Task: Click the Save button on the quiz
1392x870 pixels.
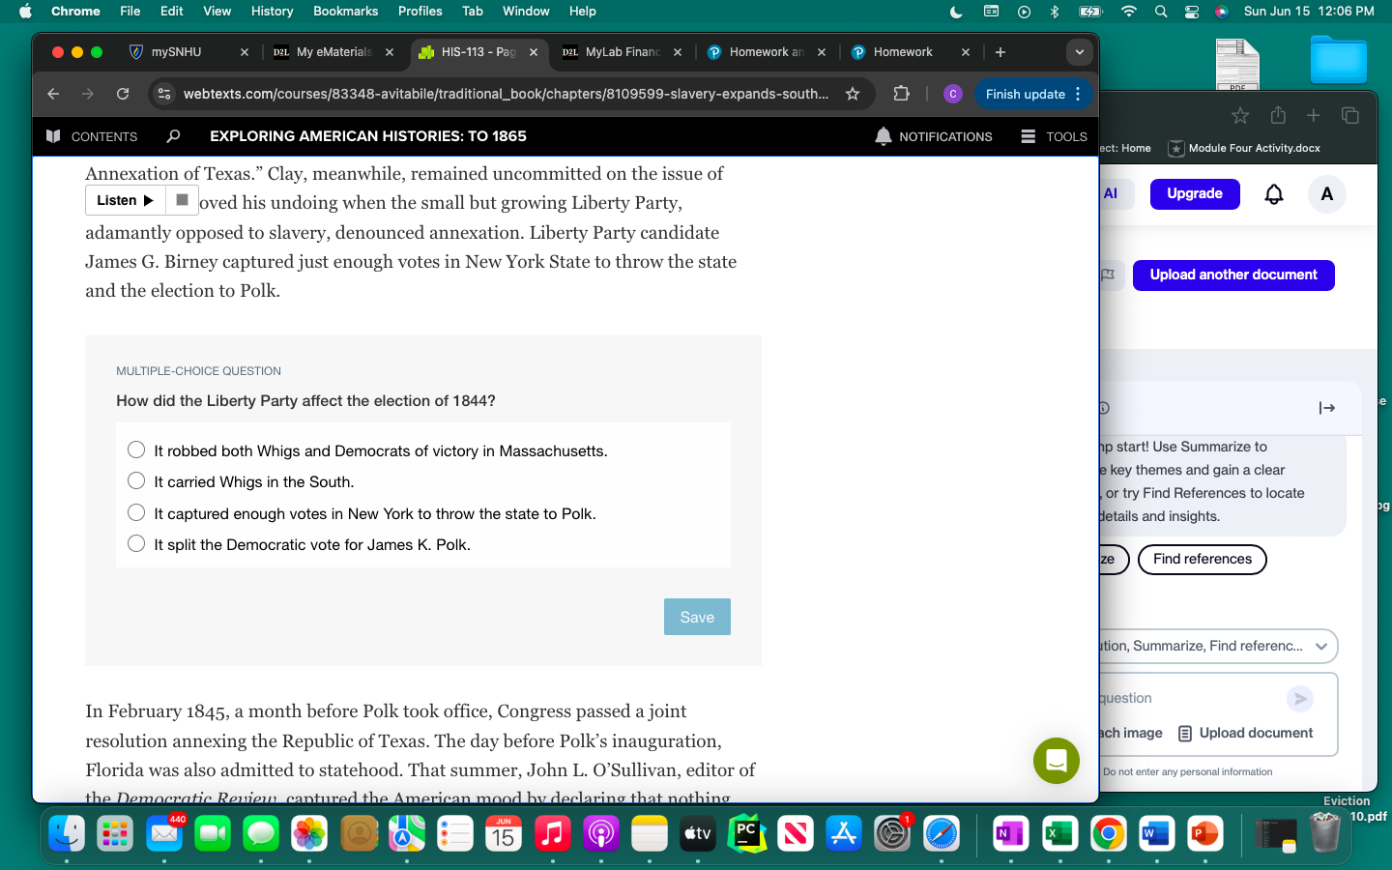Action: tap(697, 617)
